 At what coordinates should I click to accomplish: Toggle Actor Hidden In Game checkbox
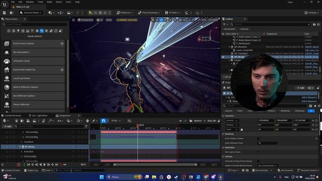tap(258, 139)
